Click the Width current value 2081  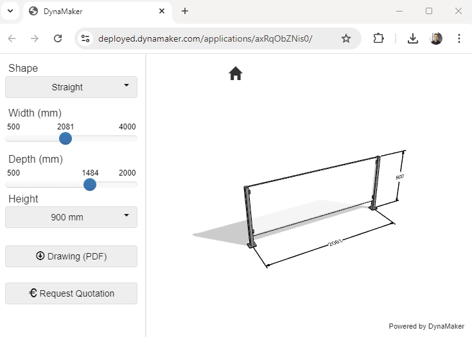[x=66, y=127]
